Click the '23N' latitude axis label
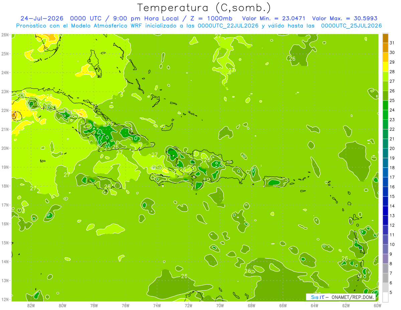 click(5, 91)
